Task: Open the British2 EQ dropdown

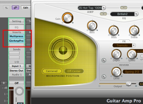Action: click(x=124, y=14)
